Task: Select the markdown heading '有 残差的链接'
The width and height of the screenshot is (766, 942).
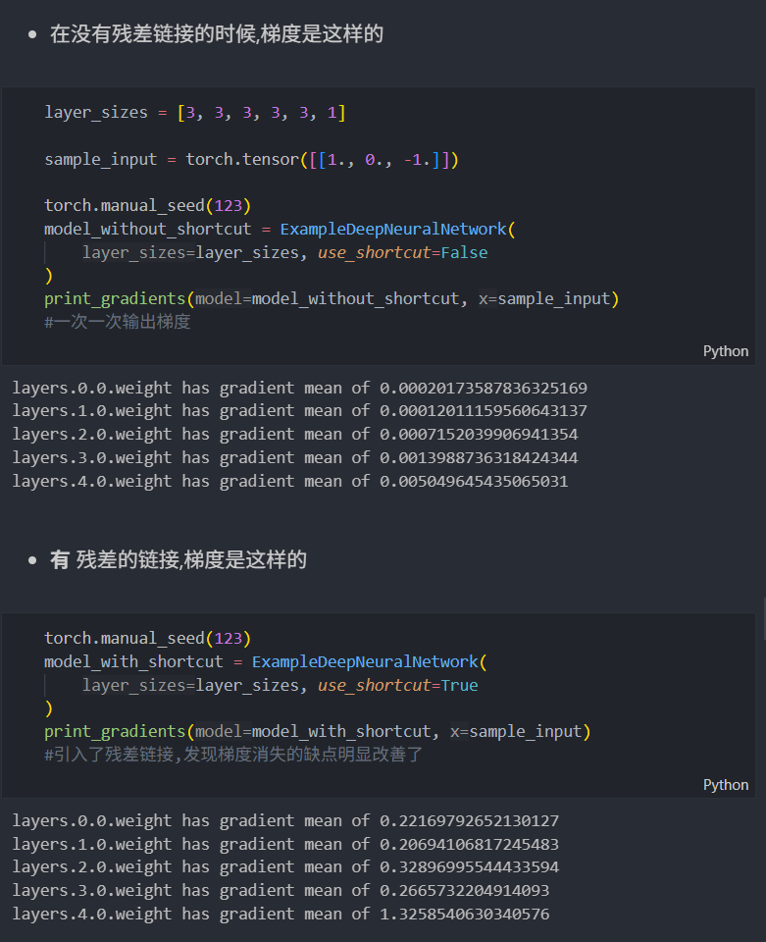Action: tap(179, 560)
